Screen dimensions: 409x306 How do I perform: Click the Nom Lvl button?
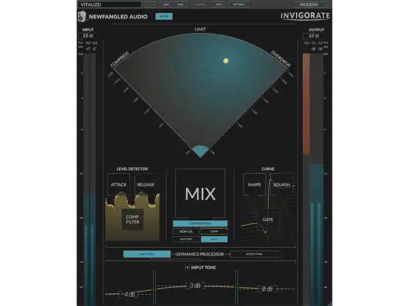186,231
